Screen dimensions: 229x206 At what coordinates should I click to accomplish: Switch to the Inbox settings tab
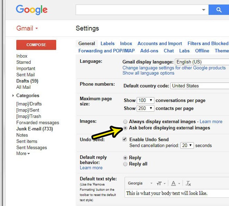click(126, 43)
